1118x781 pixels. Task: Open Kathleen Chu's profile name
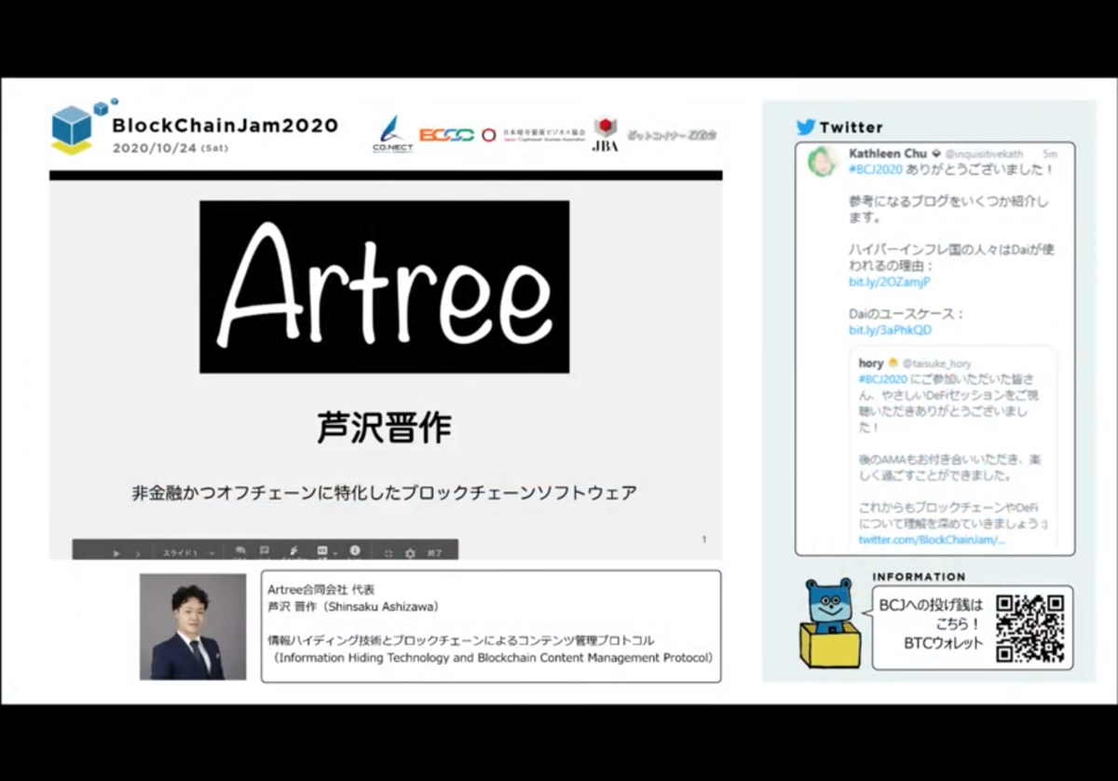point(888,153)
